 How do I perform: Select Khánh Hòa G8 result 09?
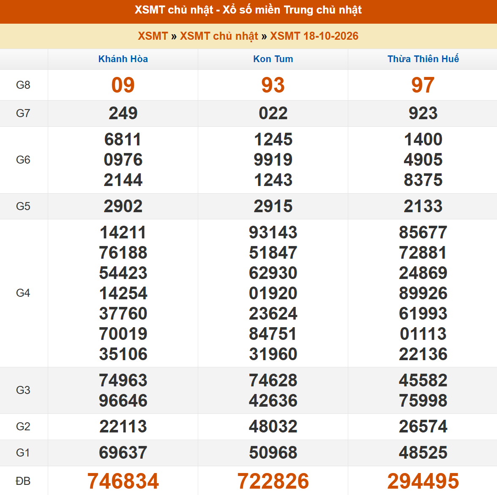(123, 85)
